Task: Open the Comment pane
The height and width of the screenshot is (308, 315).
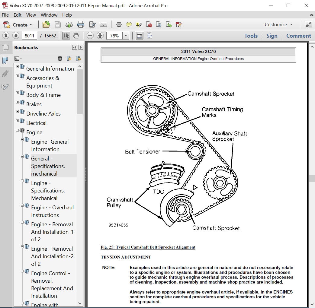Action: point(298,36)
